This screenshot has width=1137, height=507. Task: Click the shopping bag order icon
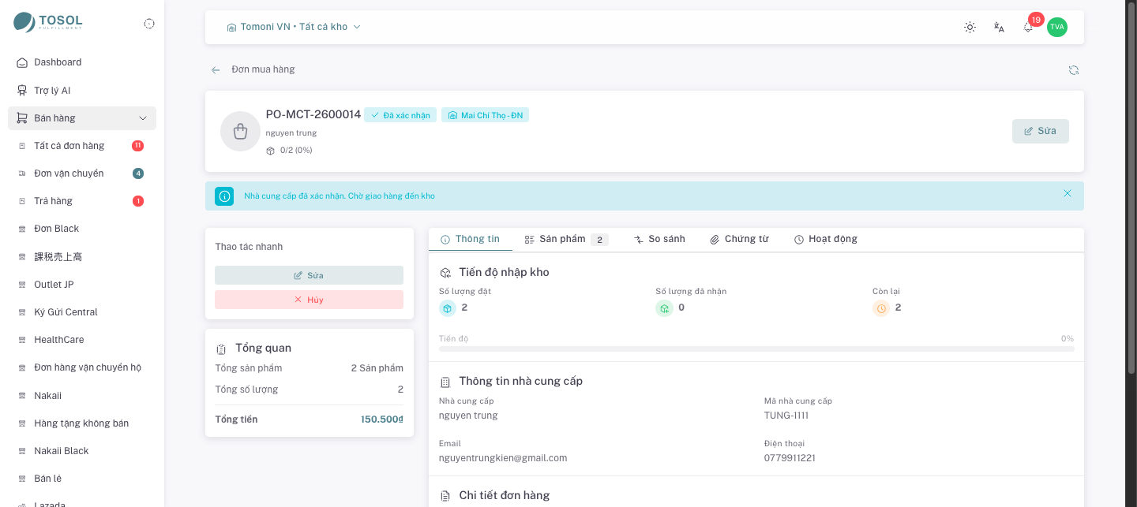(x=240, y=131)
